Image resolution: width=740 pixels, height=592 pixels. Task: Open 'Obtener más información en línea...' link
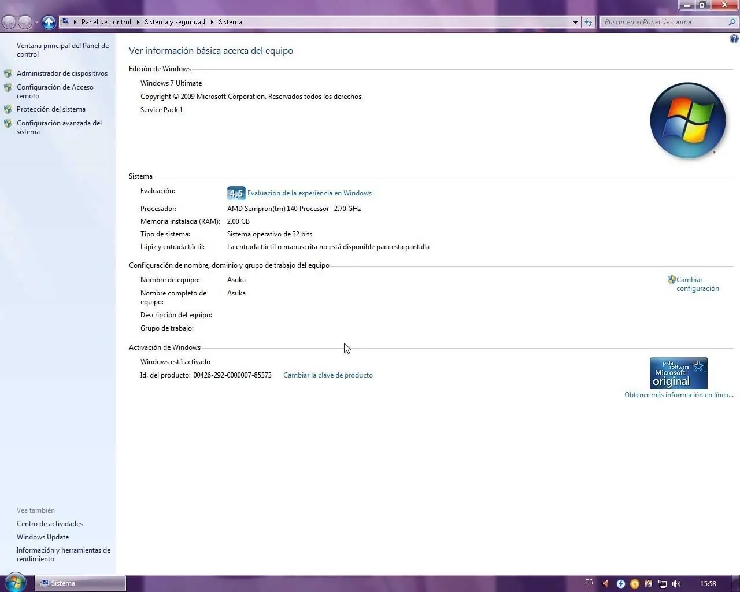[x=679, y=395]
